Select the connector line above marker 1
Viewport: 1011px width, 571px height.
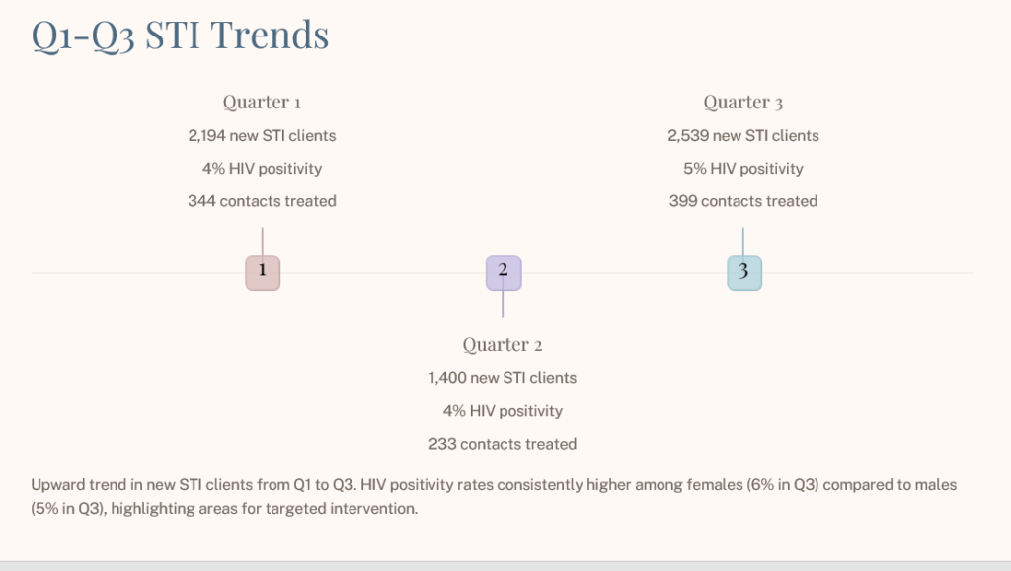tap(263, 241)
